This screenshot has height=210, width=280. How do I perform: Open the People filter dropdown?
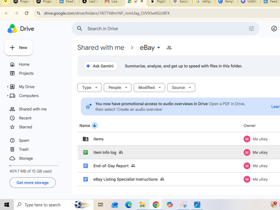118,87
